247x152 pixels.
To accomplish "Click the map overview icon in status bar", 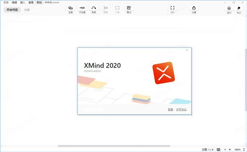I will pos(218,150).
